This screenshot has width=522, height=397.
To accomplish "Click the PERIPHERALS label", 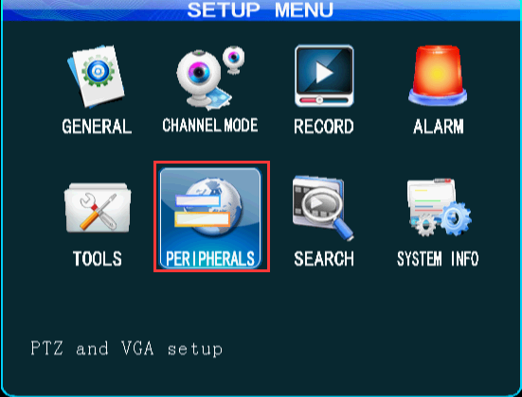I will 210,259.
